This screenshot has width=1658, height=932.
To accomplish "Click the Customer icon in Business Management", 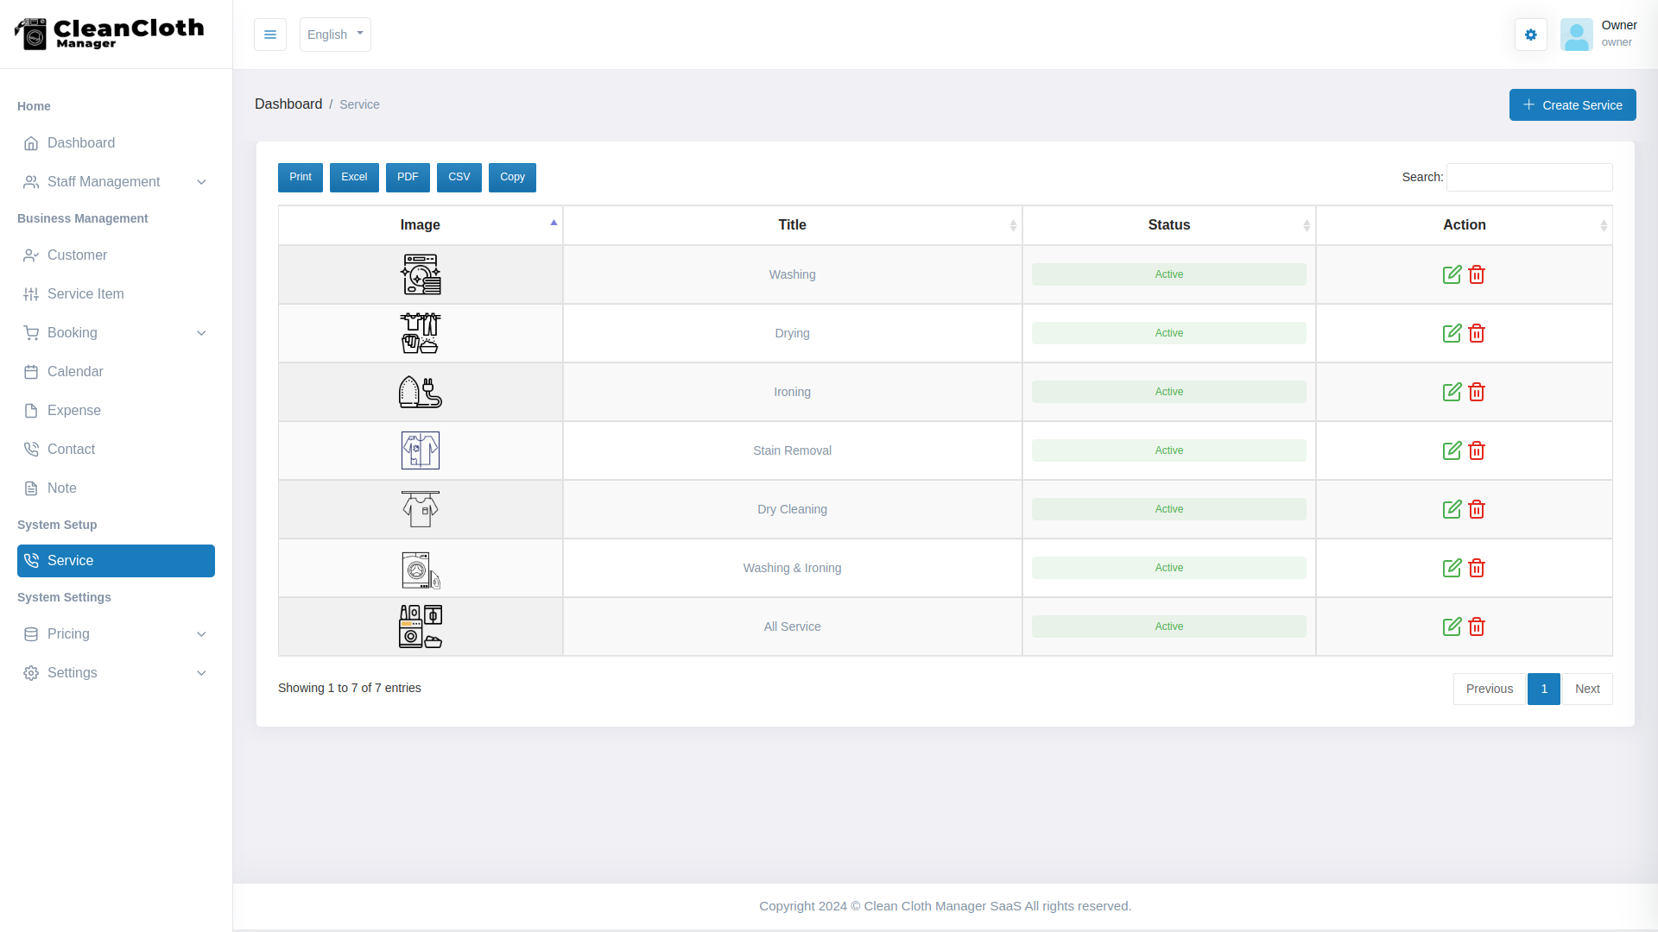I will click(x=31, y=255).
